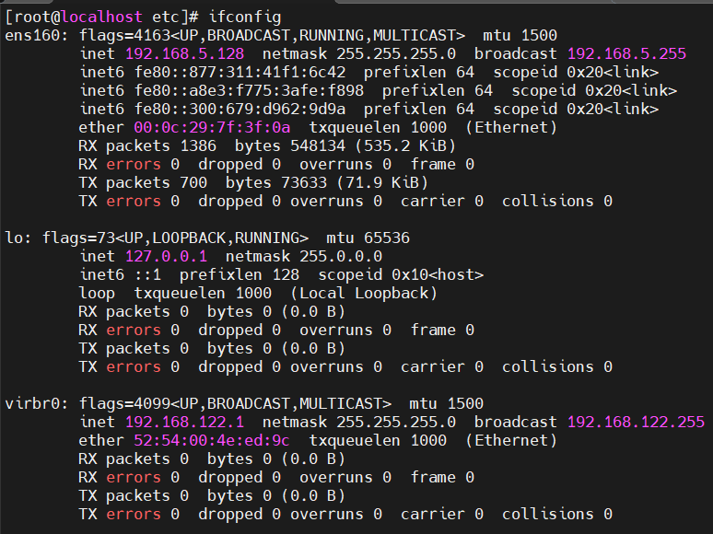Click the ens160 IP address 192.168.5.128
The height and width of the screenshot is (534, 713).
click(184, 53)
